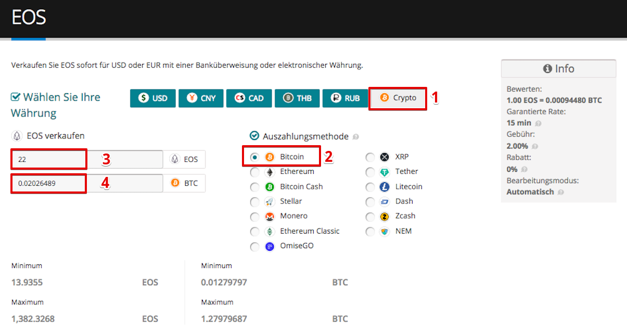Choose the Dash radio option
The width and height of the screenshot is (627, 333).
coord(370,202)
